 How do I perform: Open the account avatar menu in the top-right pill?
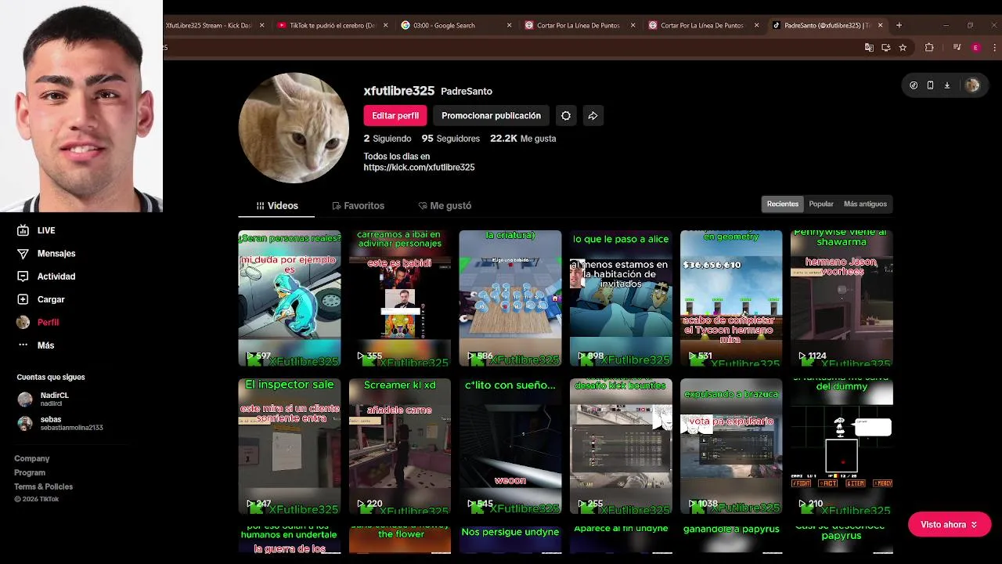(972, 85)
